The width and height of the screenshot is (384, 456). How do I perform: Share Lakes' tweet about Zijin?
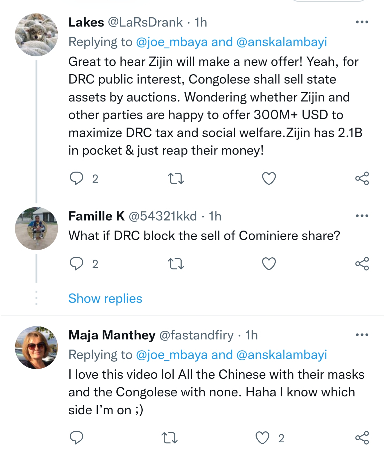coord(362,179)
